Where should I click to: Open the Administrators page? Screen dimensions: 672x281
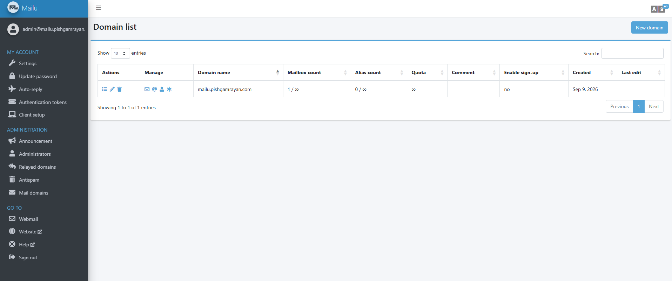pos(44,154)
